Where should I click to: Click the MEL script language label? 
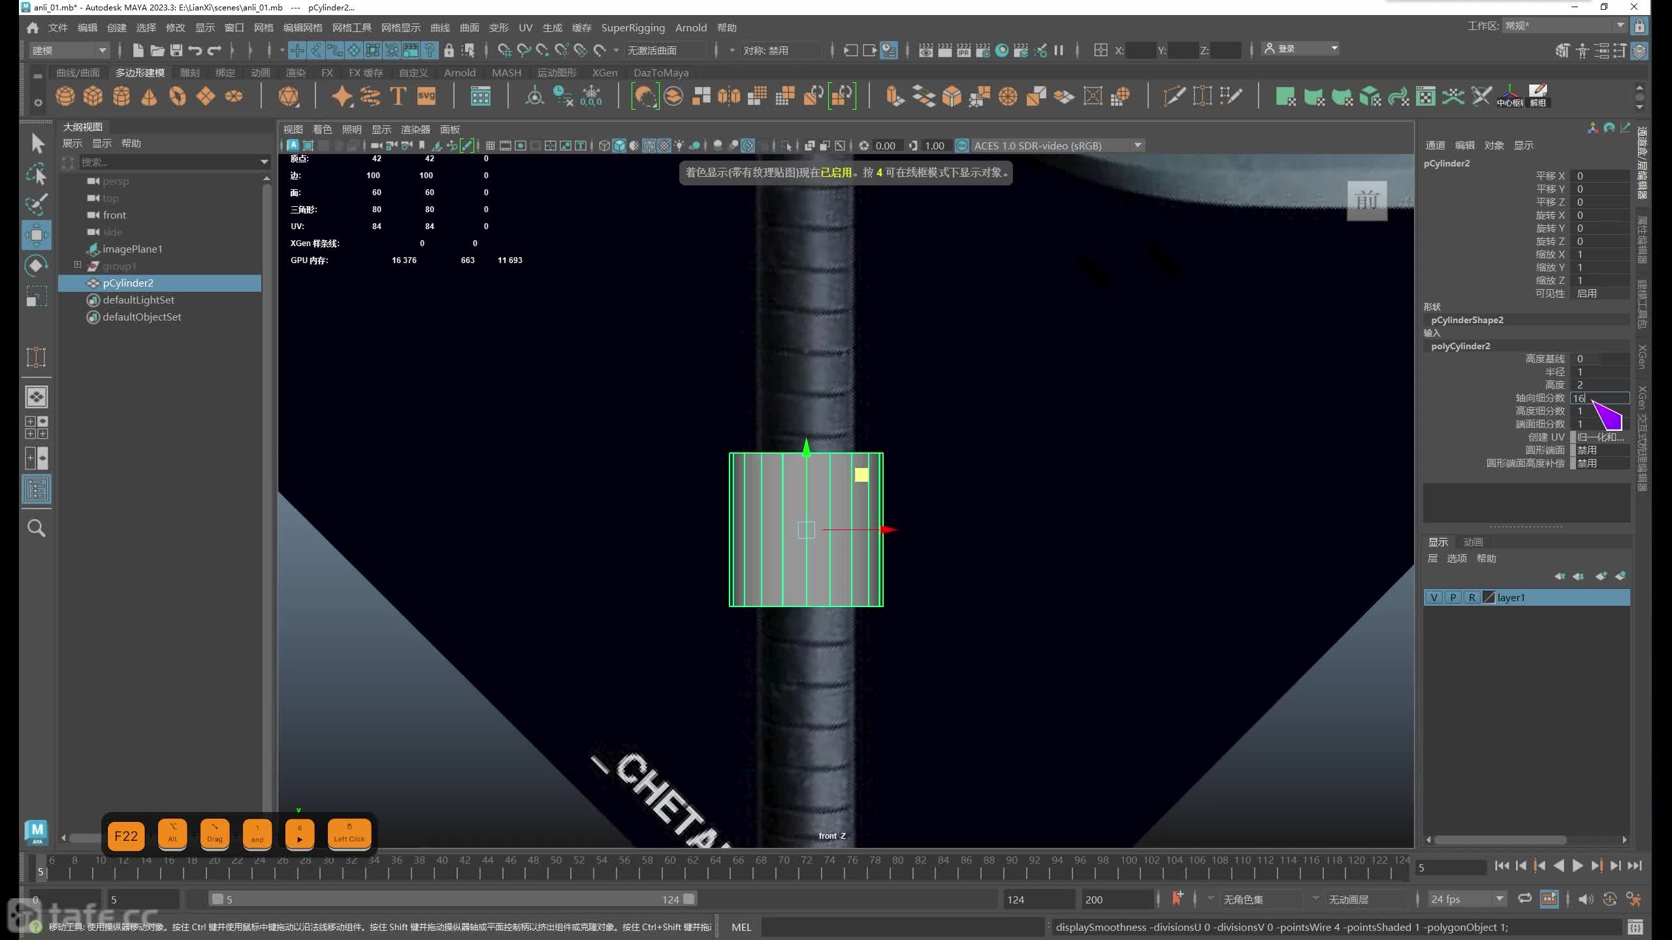741,927
